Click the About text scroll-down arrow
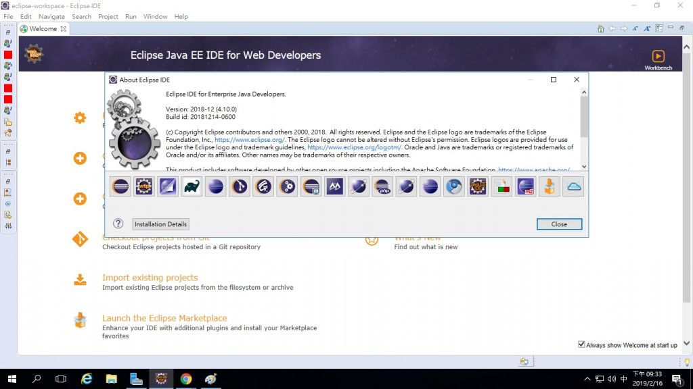The image size is (693, 389). pos(584,167)
